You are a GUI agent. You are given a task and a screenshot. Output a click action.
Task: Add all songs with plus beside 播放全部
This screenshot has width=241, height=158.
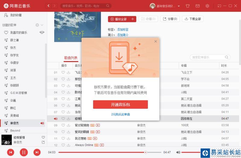coord(133,19)
